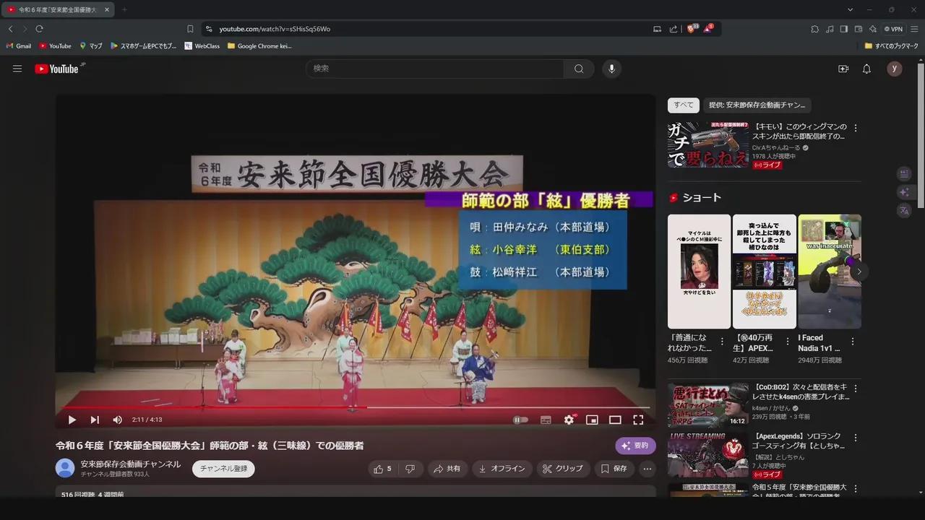Open the Google Chrome kei... bookmark folder

[x=259, y=45]
